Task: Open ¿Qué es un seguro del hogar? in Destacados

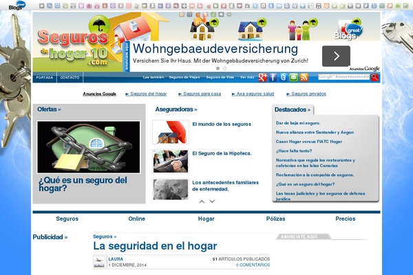Action: tap(305, 184)
